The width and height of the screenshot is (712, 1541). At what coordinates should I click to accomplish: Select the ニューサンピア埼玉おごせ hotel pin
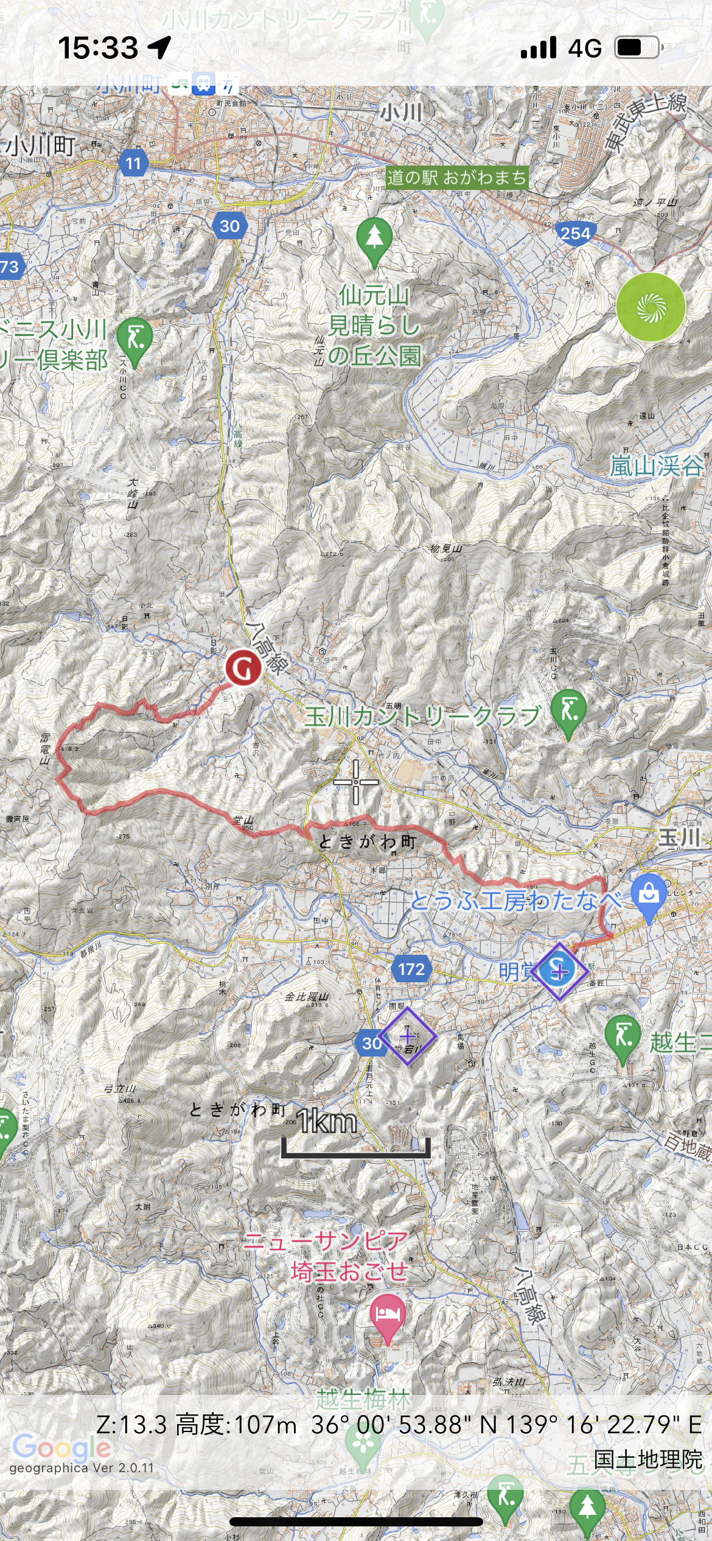387,1319
